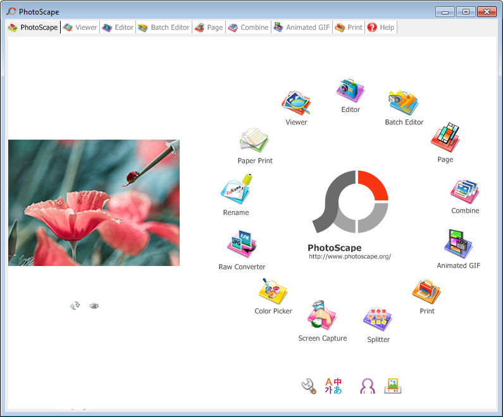
Task: Switch to the Viewer tab
Action: click(80, 28)
